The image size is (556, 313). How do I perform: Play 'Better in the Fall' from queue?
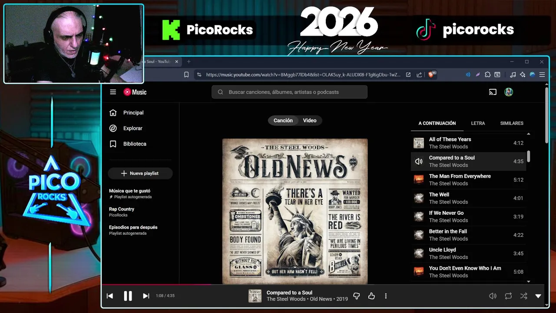pyautogui.click(x=468, y=235)
